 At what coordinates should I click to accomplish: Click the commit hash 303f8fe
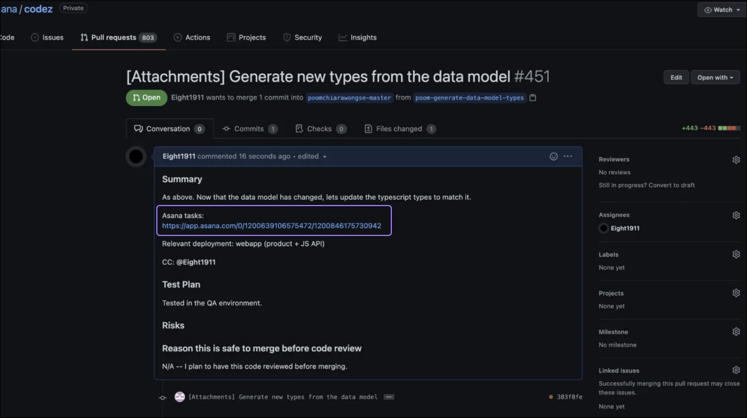click(571, 396)
